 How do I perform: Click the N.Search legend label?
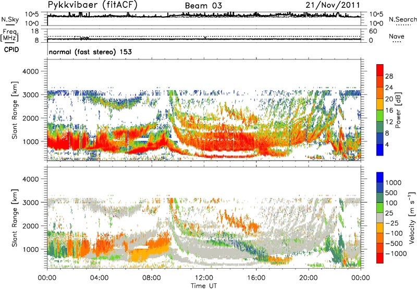(402, 19)
